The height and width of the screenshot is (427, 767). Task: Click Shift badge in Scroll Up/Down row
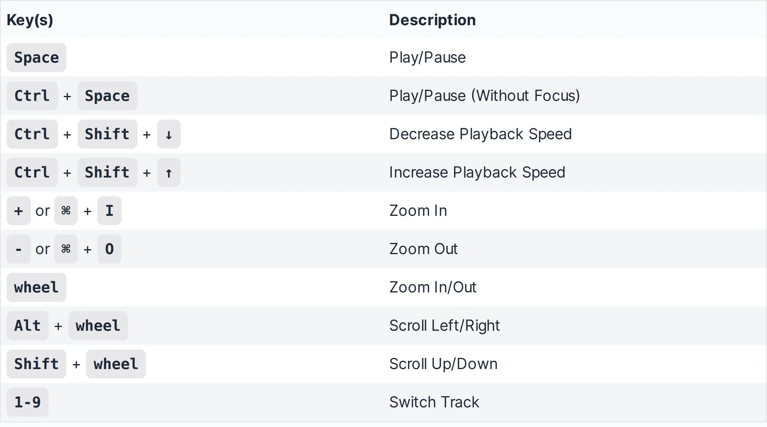[x=36, y=364]
